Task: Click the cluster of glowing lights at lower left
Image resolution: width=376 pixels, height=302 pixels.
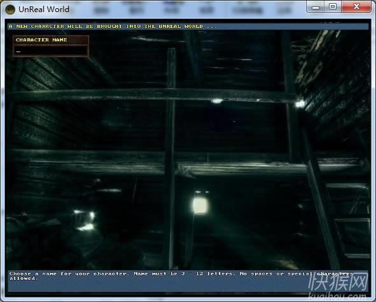Action: click(85, 220)
